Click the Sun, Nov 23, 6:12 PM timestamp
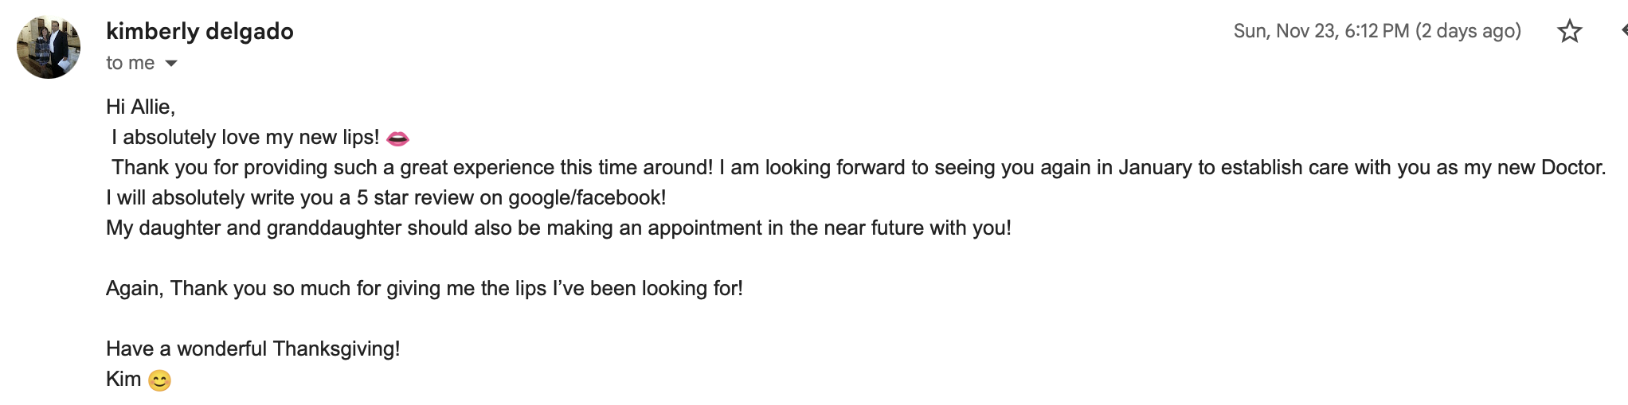This screenshot has height=405, width=1628. (1321, 31)
